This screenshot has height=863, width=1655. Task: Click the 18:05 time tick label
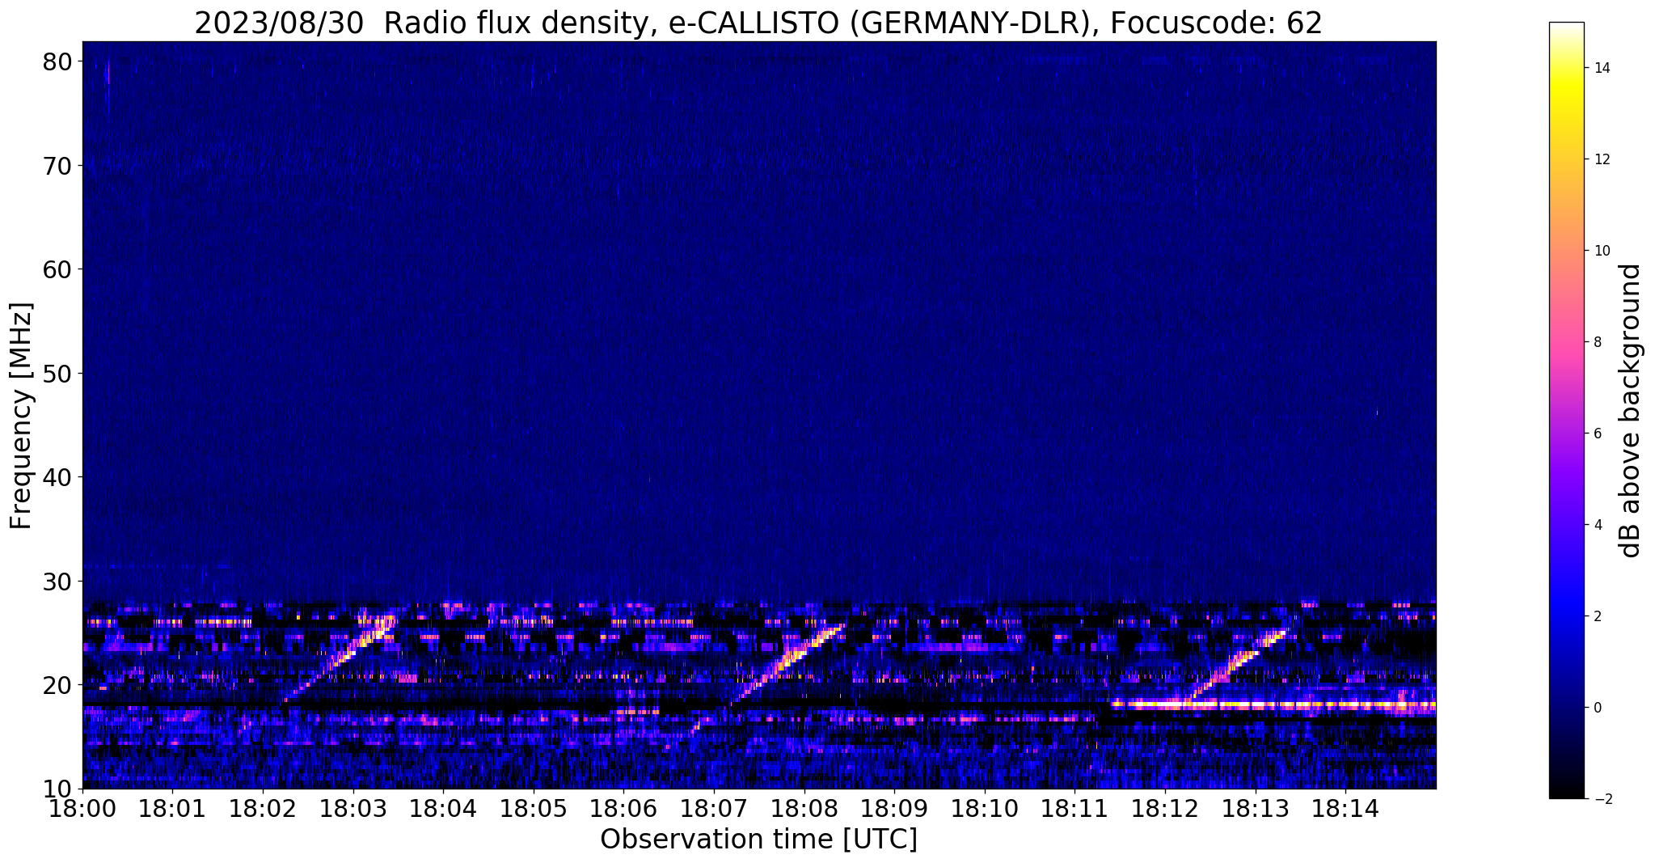(x=534, y=808)
